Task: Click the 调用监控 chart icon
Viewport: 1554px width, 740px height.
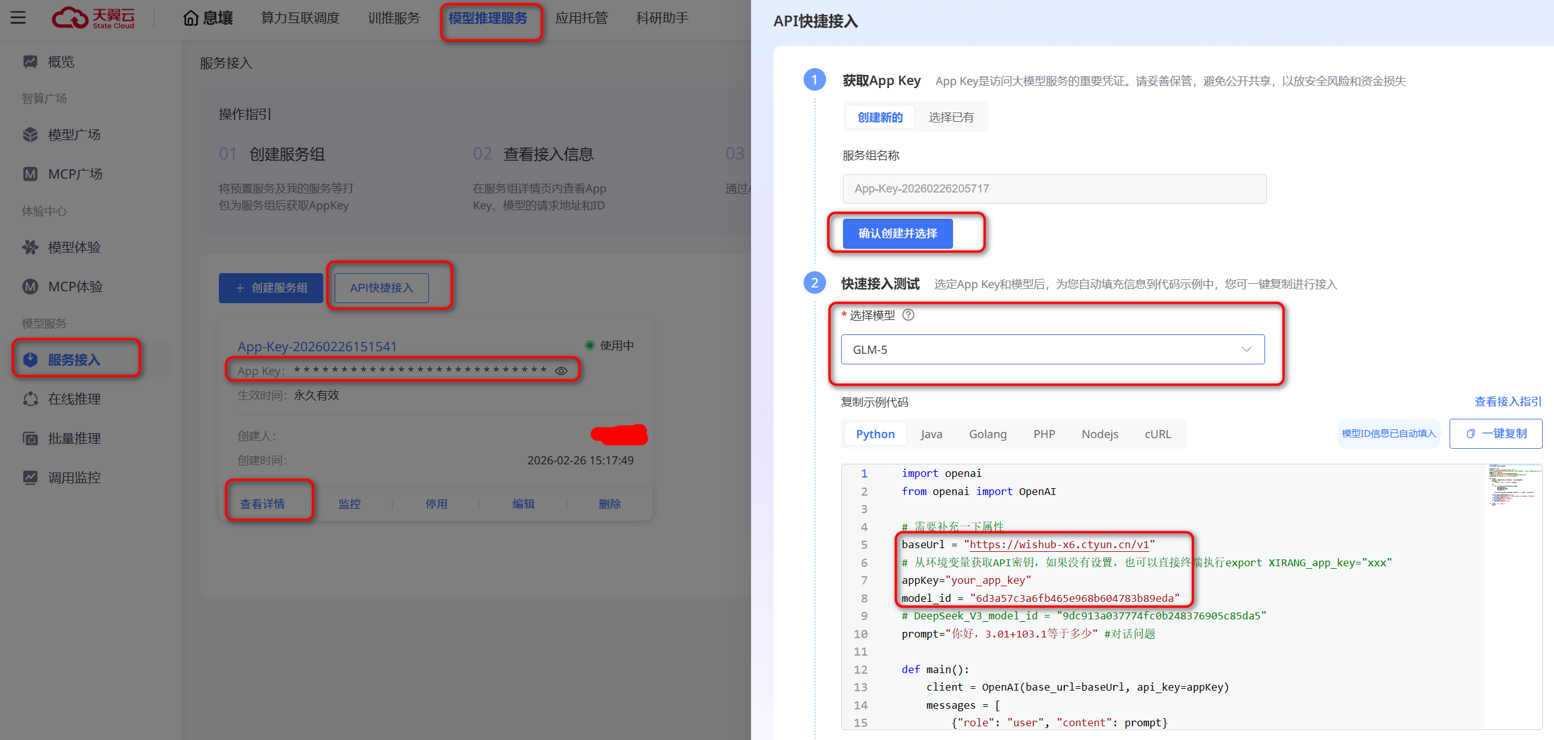Action: (30, 478)
